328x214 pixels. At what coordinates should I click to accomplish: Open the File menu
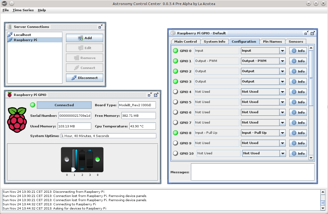coord(6,10)
